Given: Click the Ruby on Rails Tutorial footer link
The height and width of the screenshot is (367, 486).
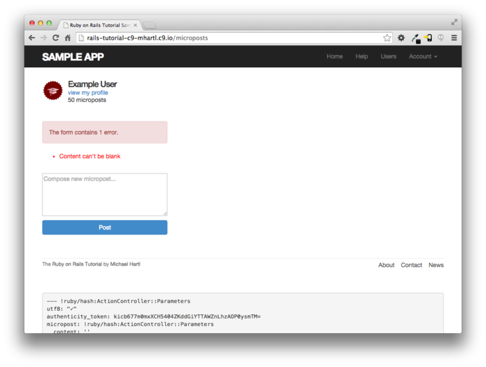Looking at the screenshot, I should click(77, 264).
